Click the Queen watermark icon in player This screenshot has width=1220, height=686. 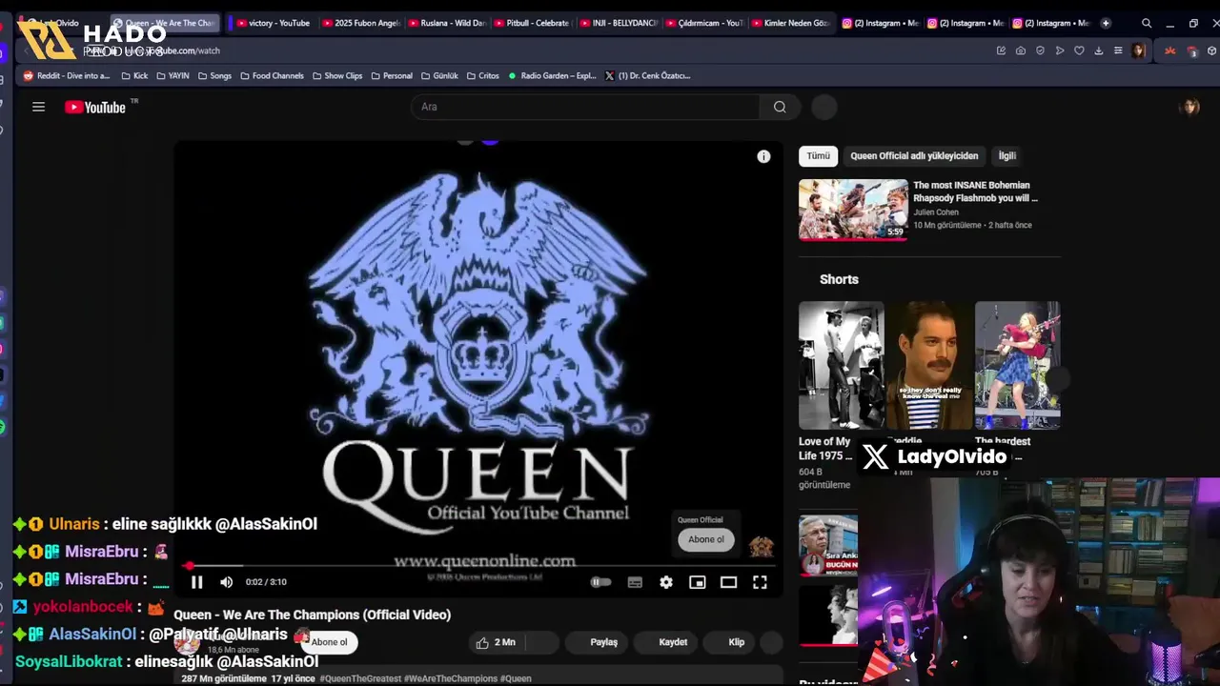[x=761, y=546]
